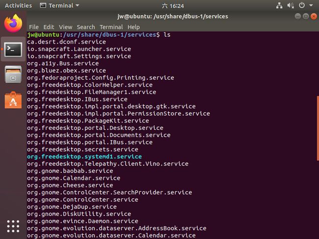319x239 pixels.
Task: Click the terminal's orange scrollbar handle
Action: (318, 128)
